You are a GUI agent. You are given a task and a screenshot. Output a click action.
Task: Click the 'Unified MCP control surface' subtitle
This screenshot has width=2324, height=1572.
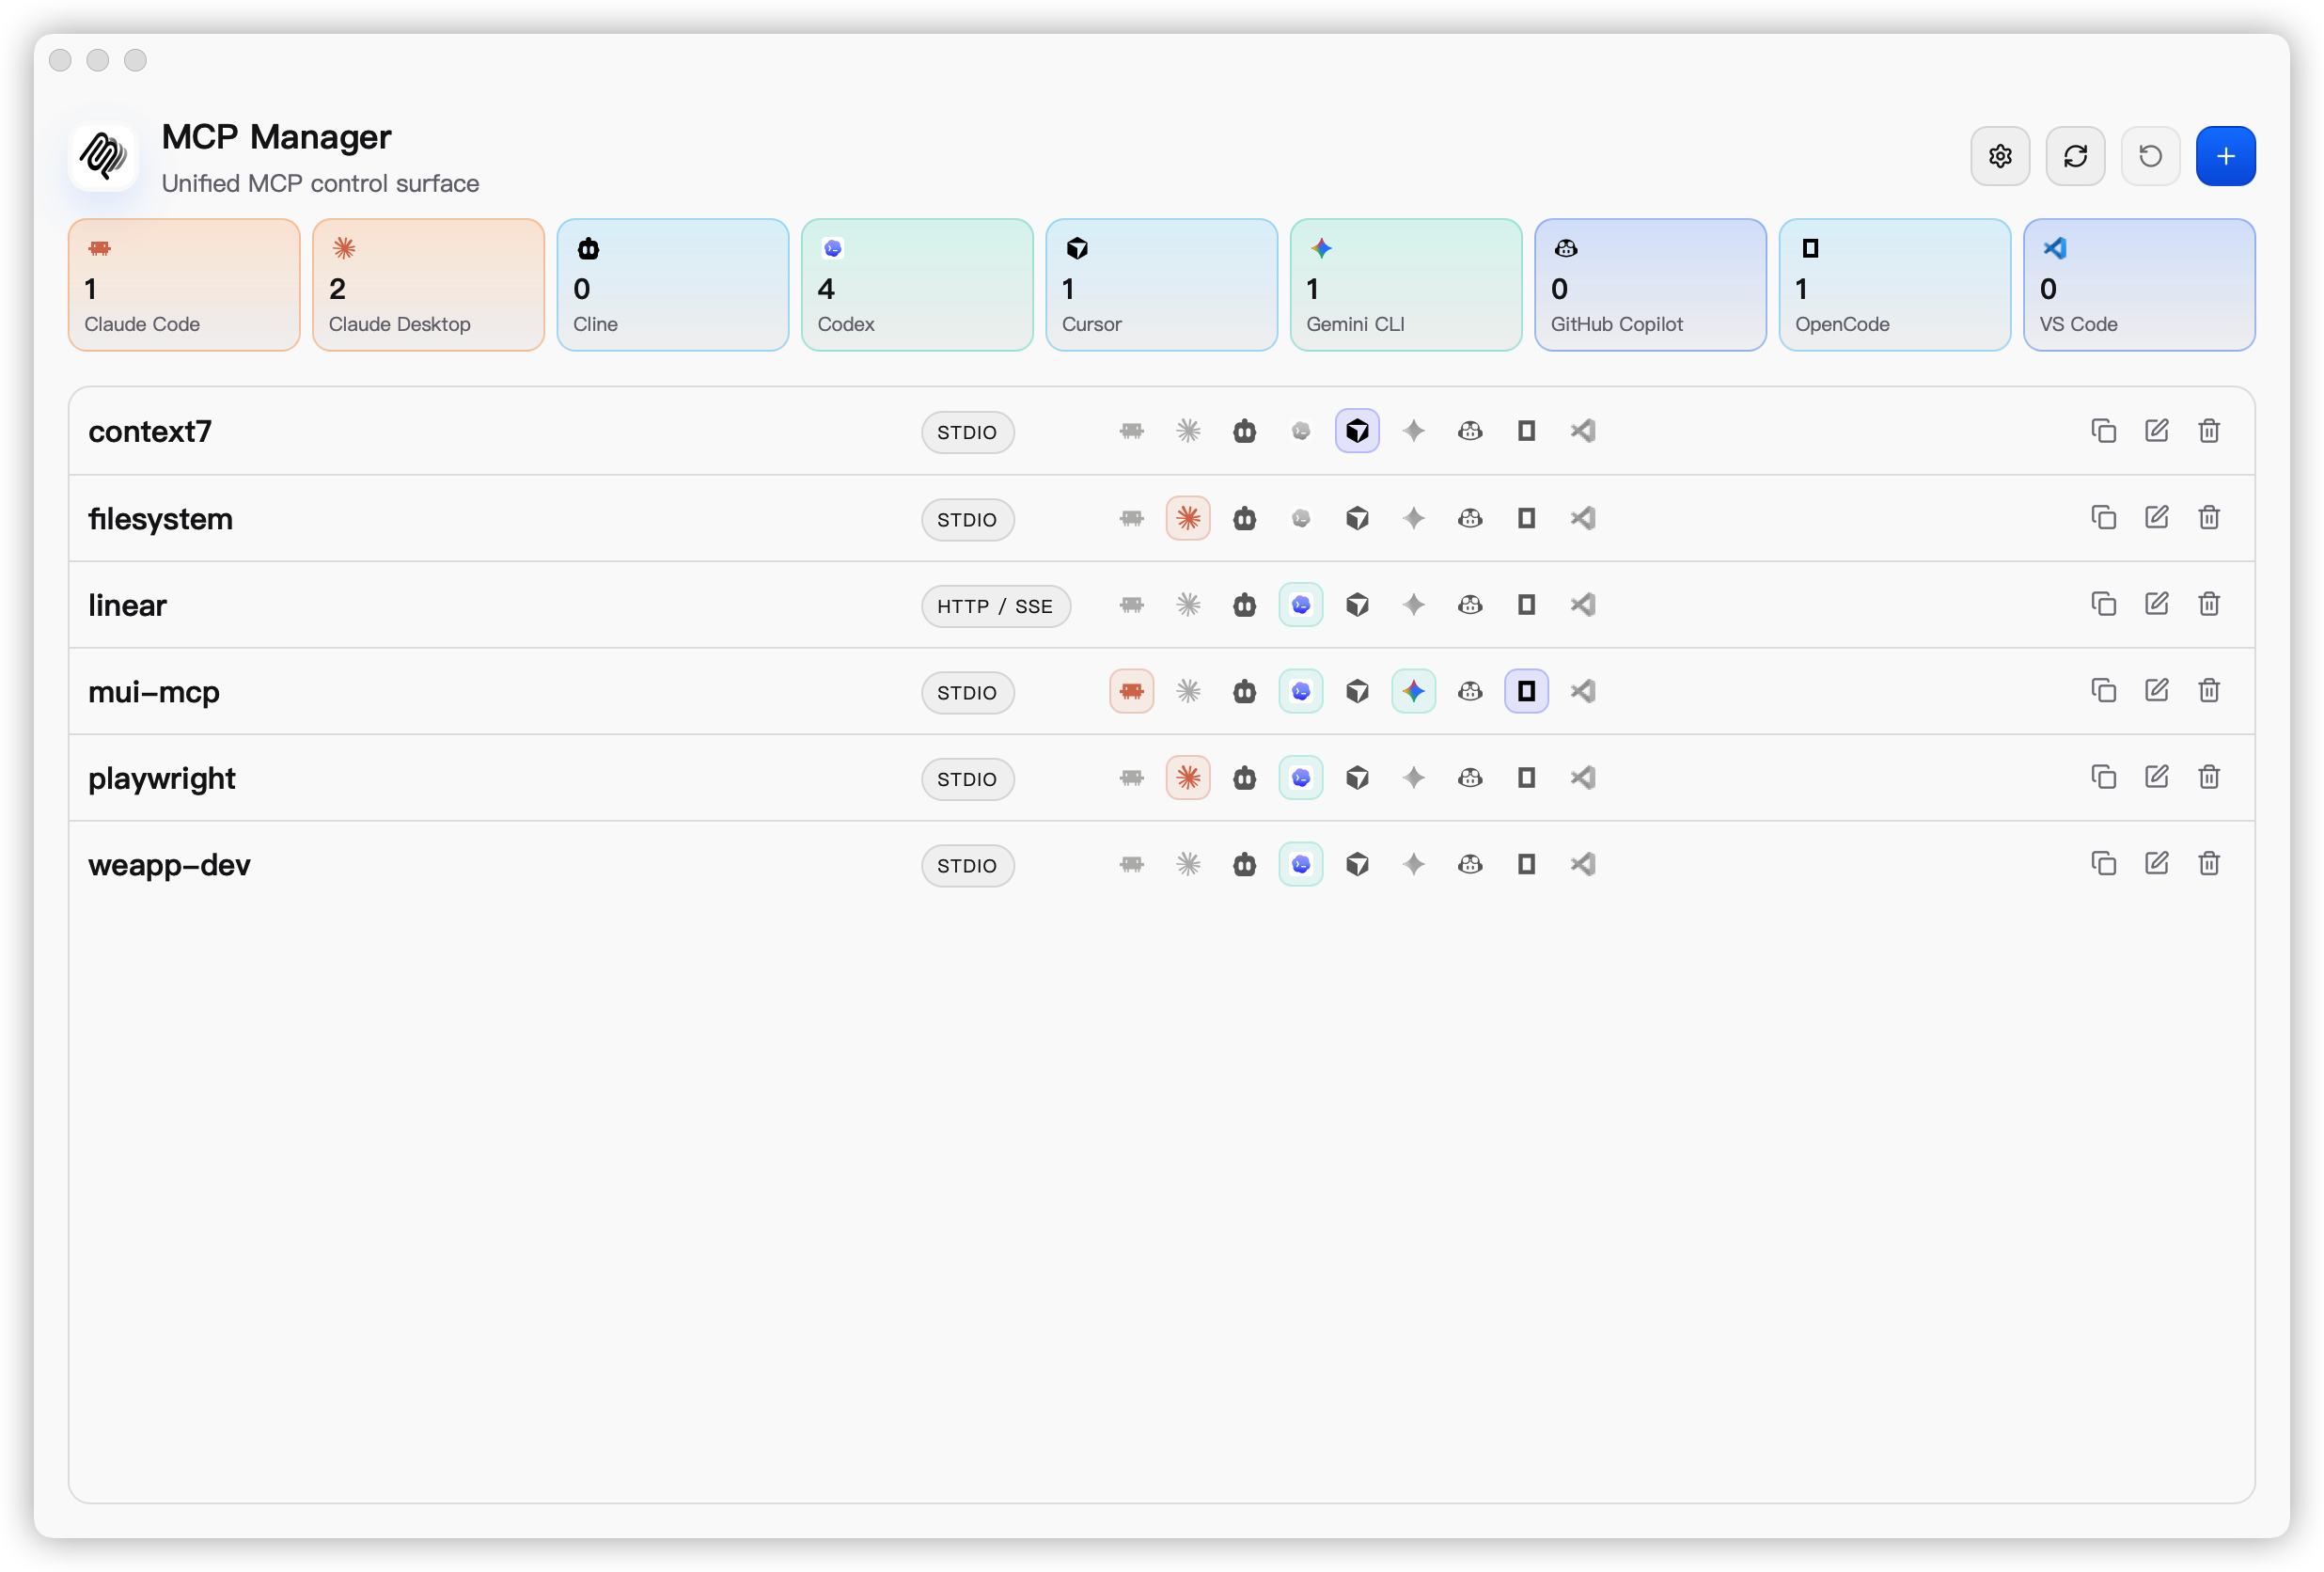point(320,184)
